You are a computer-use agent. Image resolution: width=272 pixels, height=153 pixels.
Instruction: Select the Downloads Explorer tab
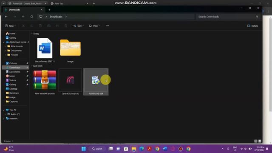click(x=23, y=10)
